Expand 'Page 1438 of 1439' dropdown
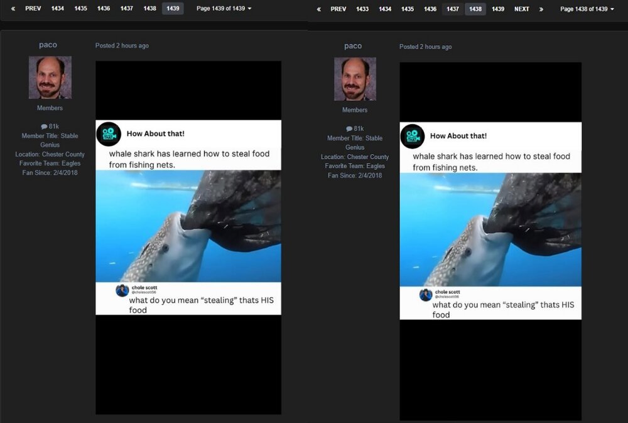Image resolution: width=628 pixels, height=423 pixels. (587, 9)
